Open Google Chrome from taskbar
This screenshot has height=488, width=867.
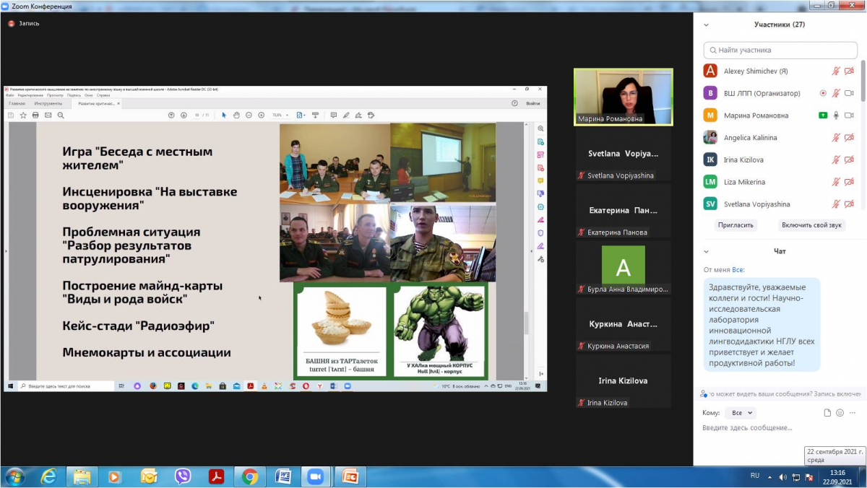(250, 476)
